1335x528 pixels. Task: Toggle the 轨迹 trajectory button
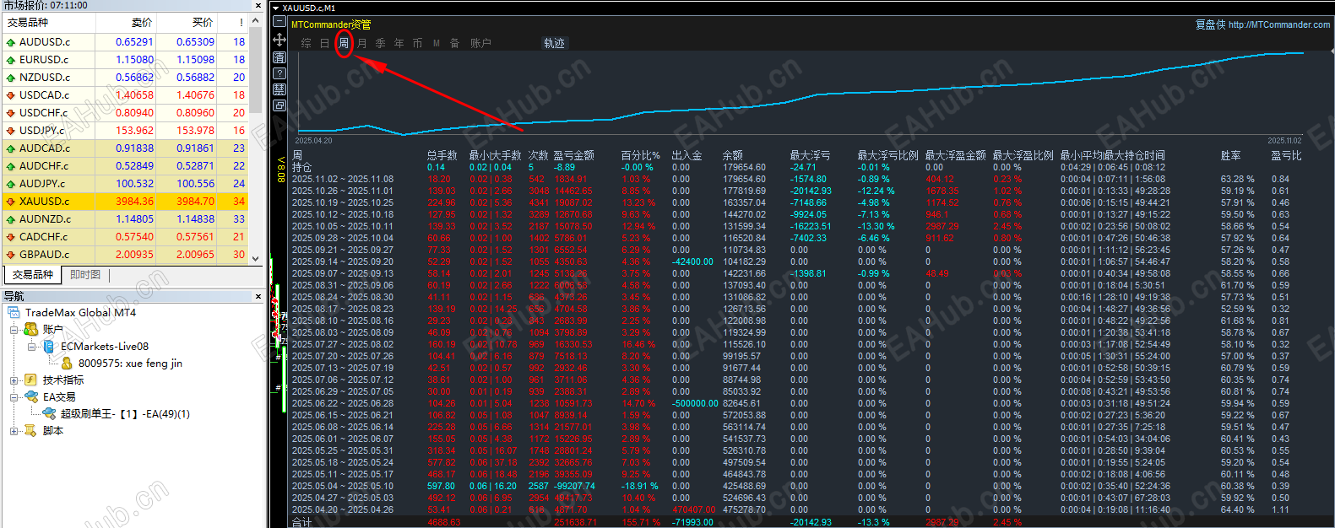554,43
